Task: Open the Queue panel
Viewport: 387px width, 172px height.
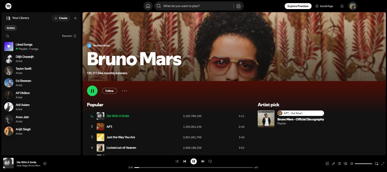Action: coord(339,163)
